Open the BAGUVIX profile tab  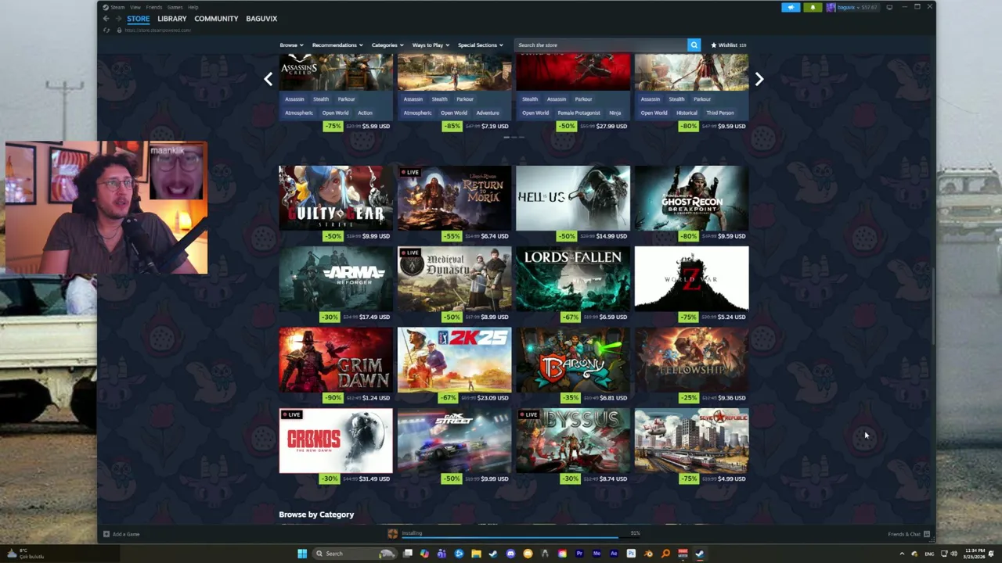[x=261, y=18]
